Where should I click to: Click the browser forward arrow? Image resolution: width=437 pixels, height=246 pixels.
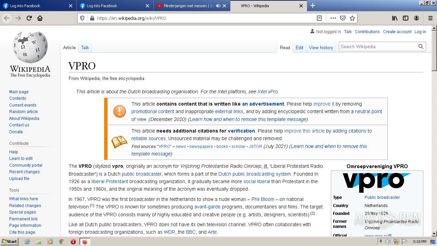[18, 18]
